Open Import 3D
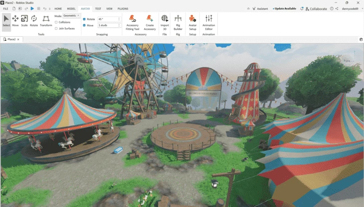This screenshot has height=207, width=364. (x=165, y=22)
